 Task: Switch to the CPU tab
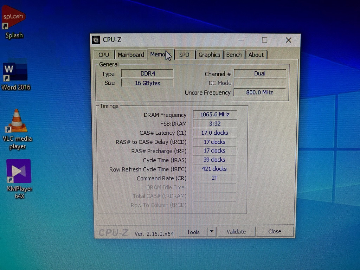pyautogui.click(x=104, y=55)
